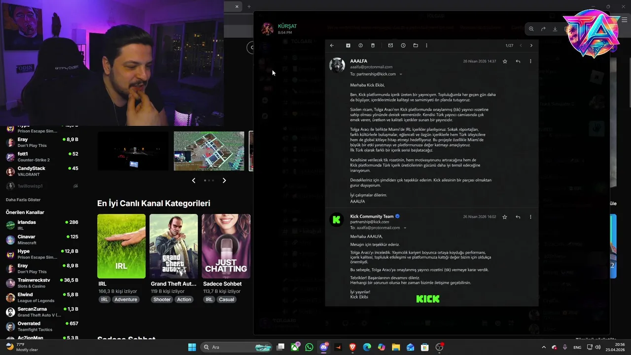Image resolution: width=631 pixels, height=355 pixels.
Task: Click the Action tag under Grand Theft Auto
Action: (x=184, y=299)
